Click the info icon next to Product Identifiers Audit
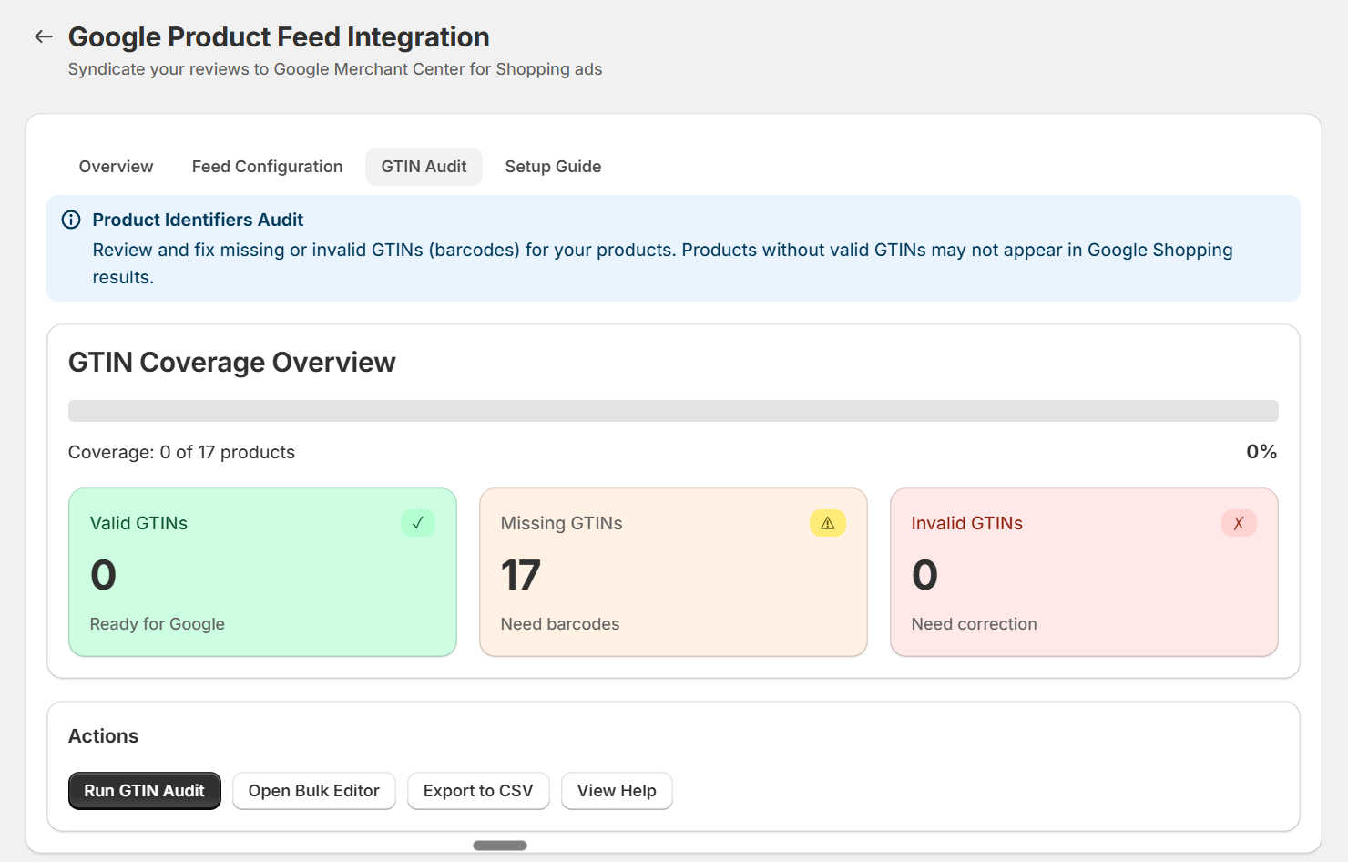Viewport: 1348px width, 862px height. pyautogui.click(x=71, y=219)
